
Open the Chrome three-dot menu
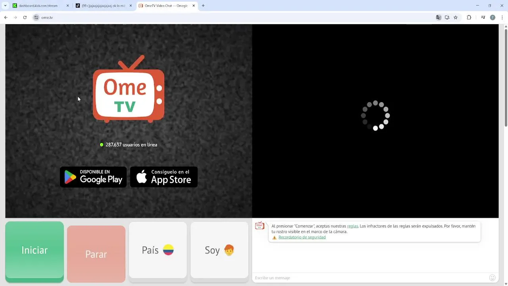[x=502, y=17]
